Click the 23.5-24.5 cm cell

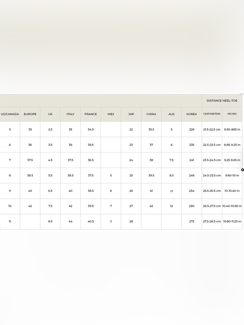(x=212, y=160)
